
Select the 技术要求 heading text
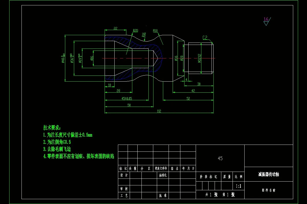(x=52, y=127)
